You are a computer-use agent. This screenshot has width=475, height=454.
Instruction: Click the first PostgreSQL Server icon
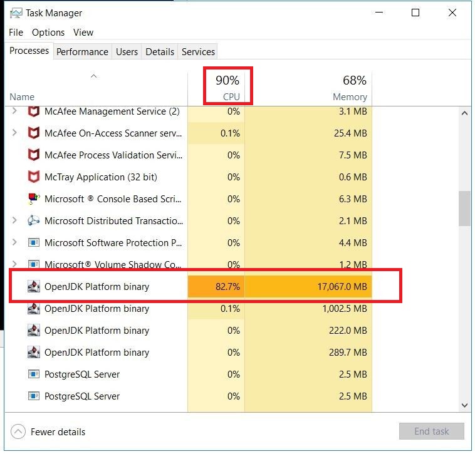(34, 374)
